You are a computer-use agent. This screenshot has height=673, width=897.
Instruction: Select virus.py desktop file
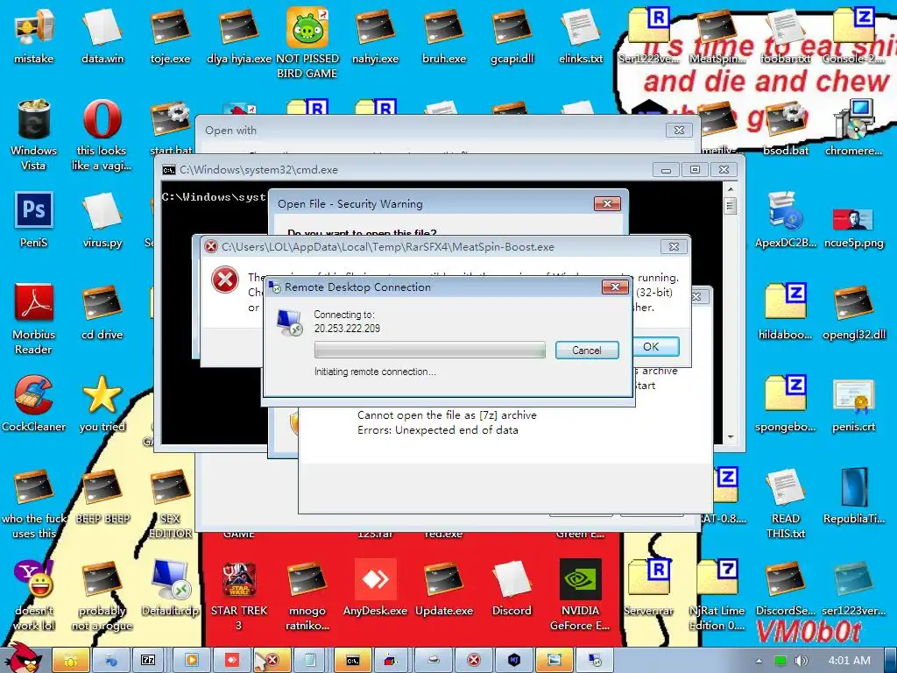[102, 220]
